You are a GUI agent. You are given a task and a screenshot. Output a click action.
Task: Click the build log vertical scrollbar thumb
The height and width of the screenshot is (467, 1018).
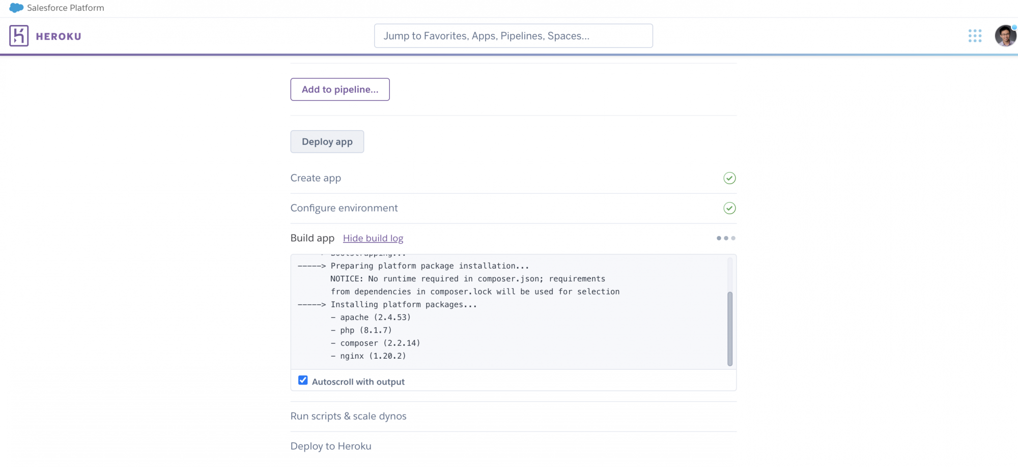tap(730, 329)
